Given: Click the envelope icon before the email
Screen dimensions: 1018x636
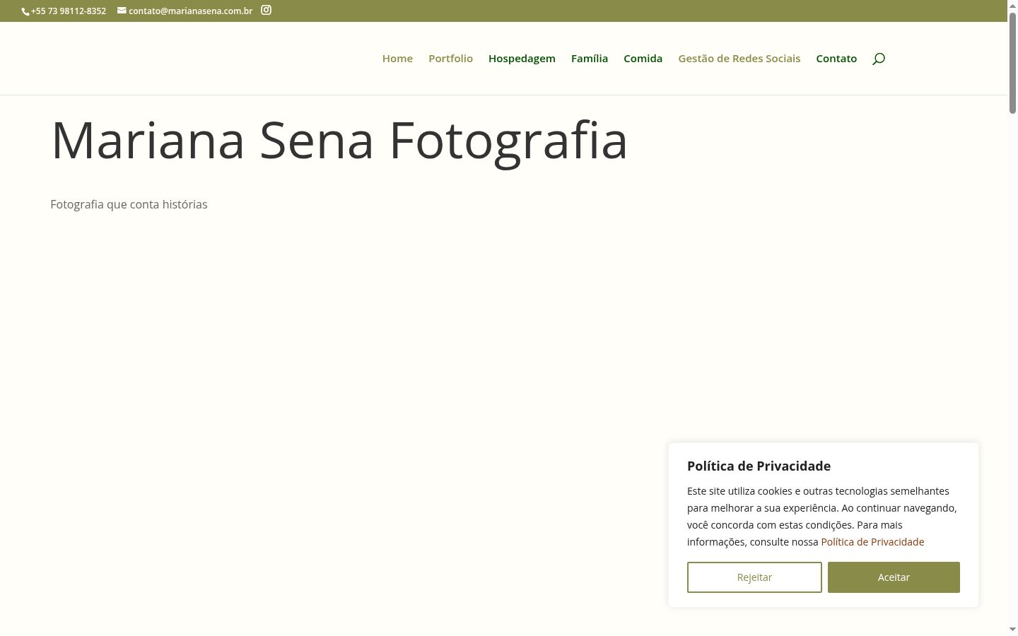Looking at the screenshot, I should click(x=122, y=11).
